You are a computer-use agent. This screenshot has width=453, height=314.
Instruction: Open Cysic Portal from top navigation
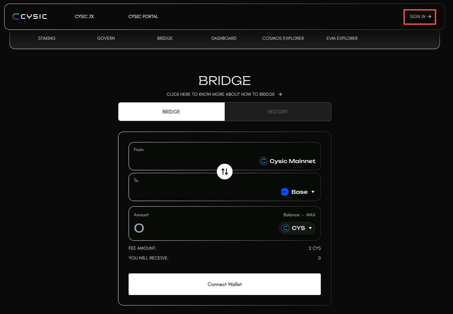click(143, 17)
